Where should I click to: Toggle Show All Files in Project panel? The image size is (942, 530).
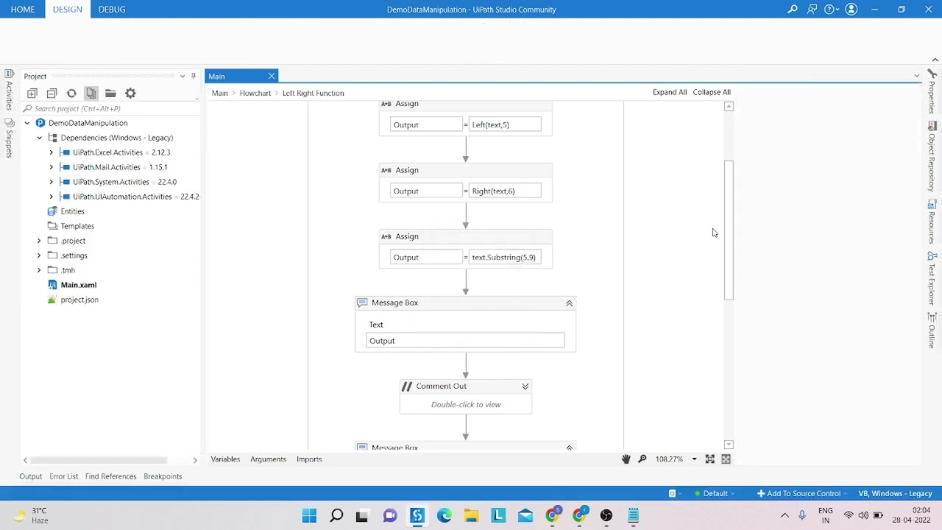coord(91,93)
